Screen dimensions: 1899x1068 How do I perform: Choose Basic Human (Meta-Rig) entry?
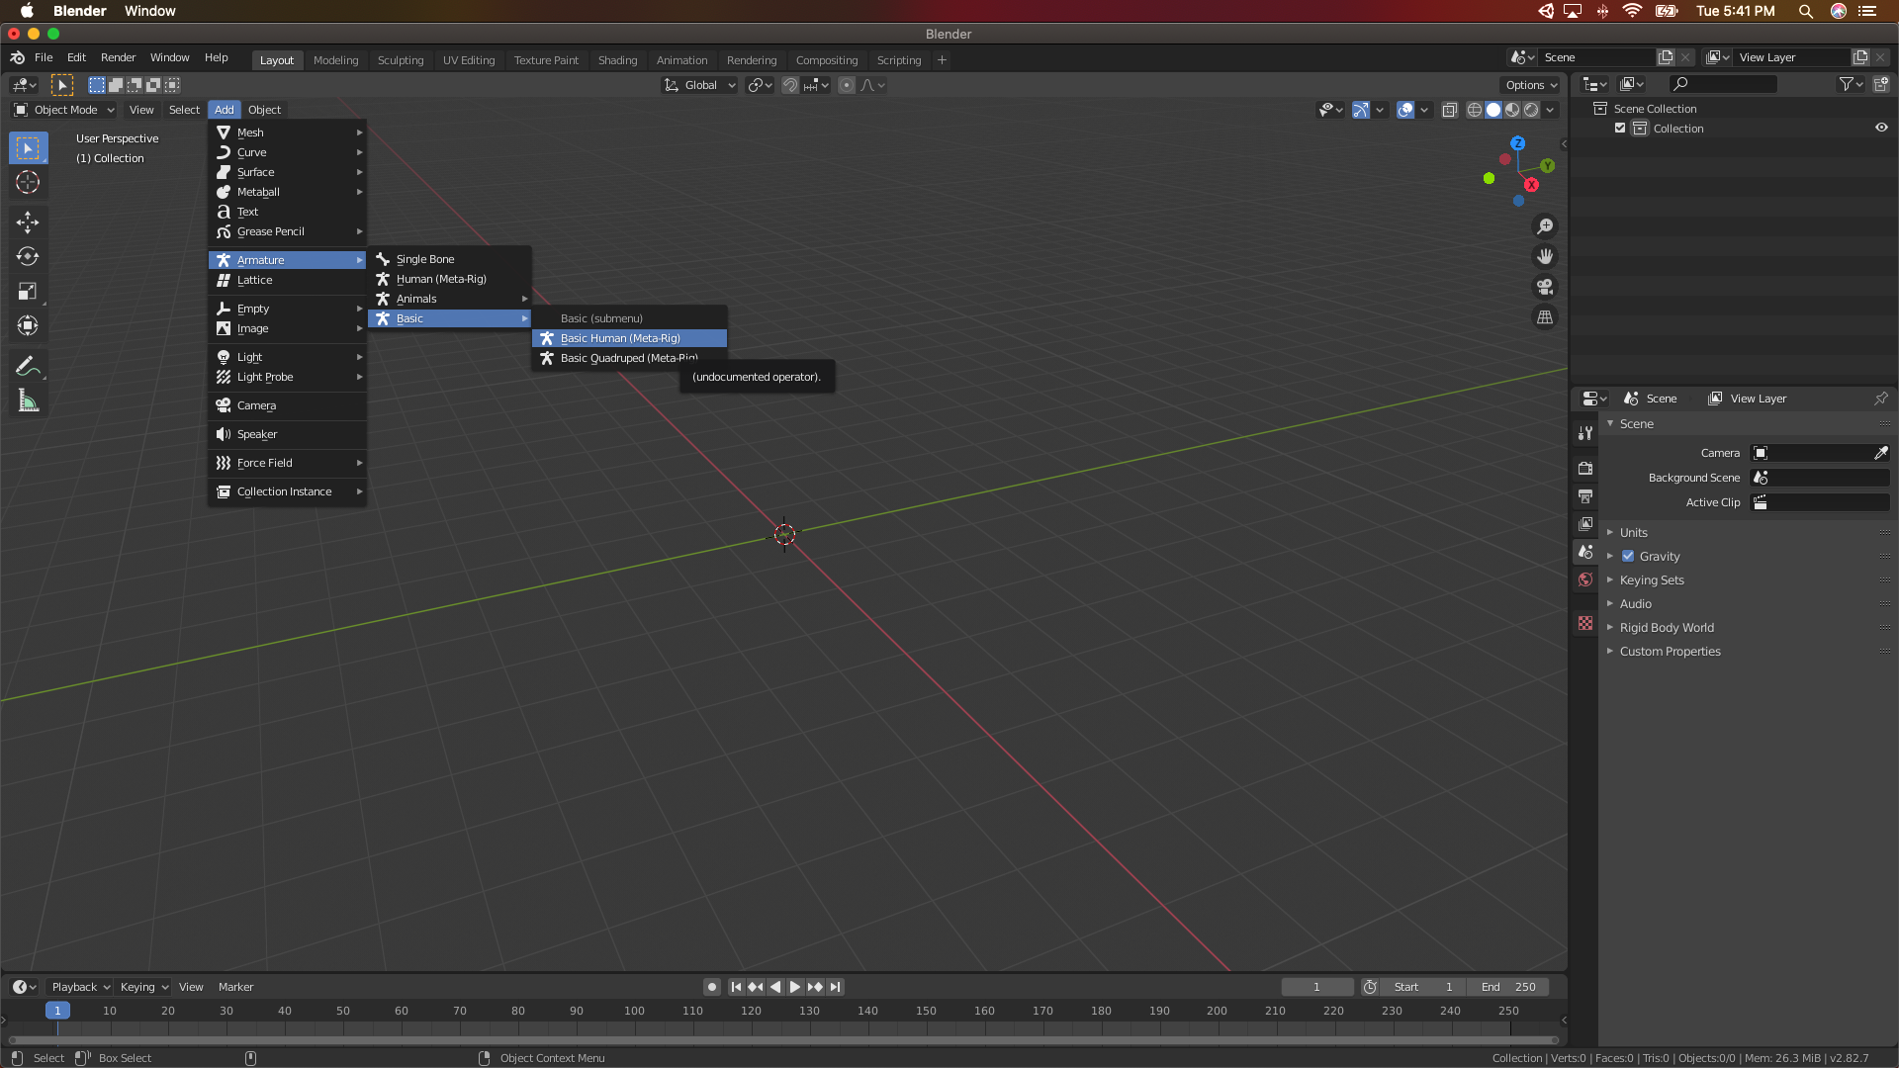coord(629,338)
